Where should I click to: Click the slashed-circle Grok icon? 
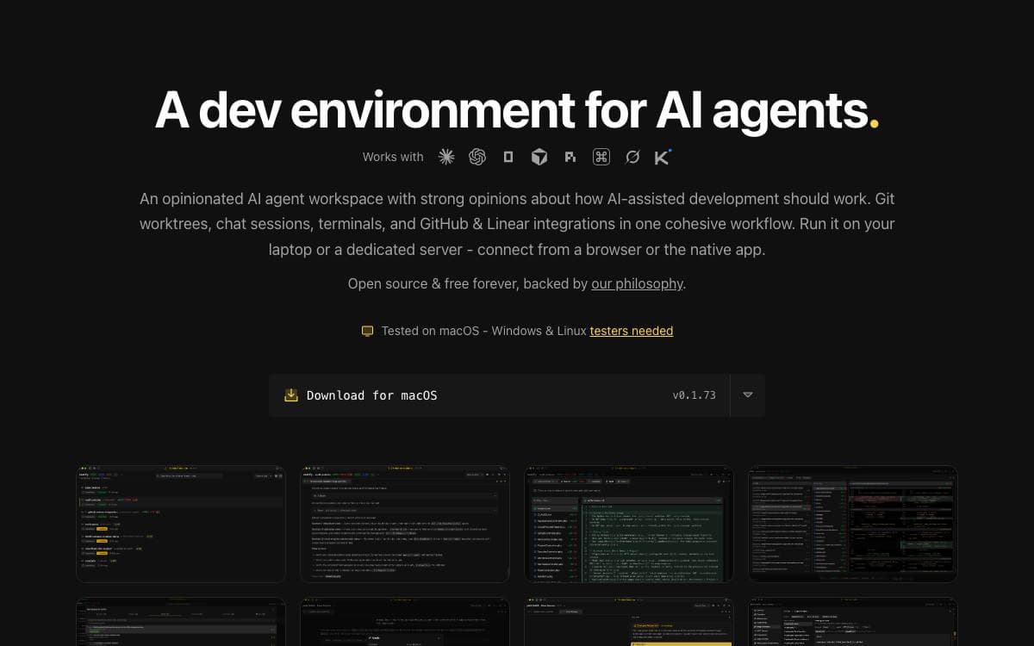point(632,157)
